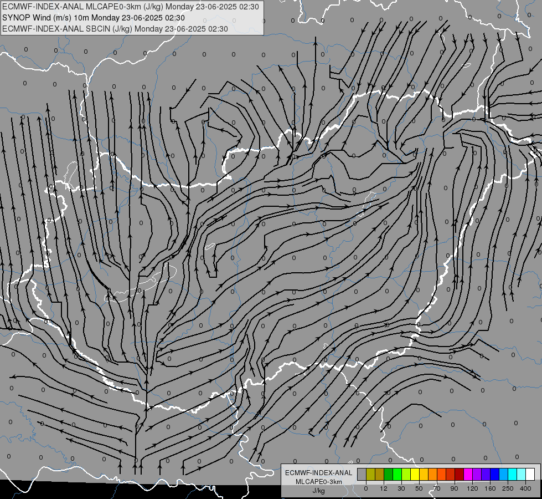Click the legend scale value '12'
The image size is (542, 499).
coord(384,488)
